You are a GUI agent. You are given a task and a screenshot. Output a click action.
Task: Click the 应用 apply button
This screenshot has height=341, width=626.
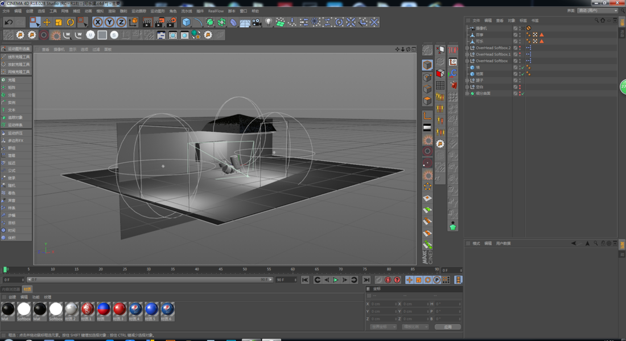point(447,327)
